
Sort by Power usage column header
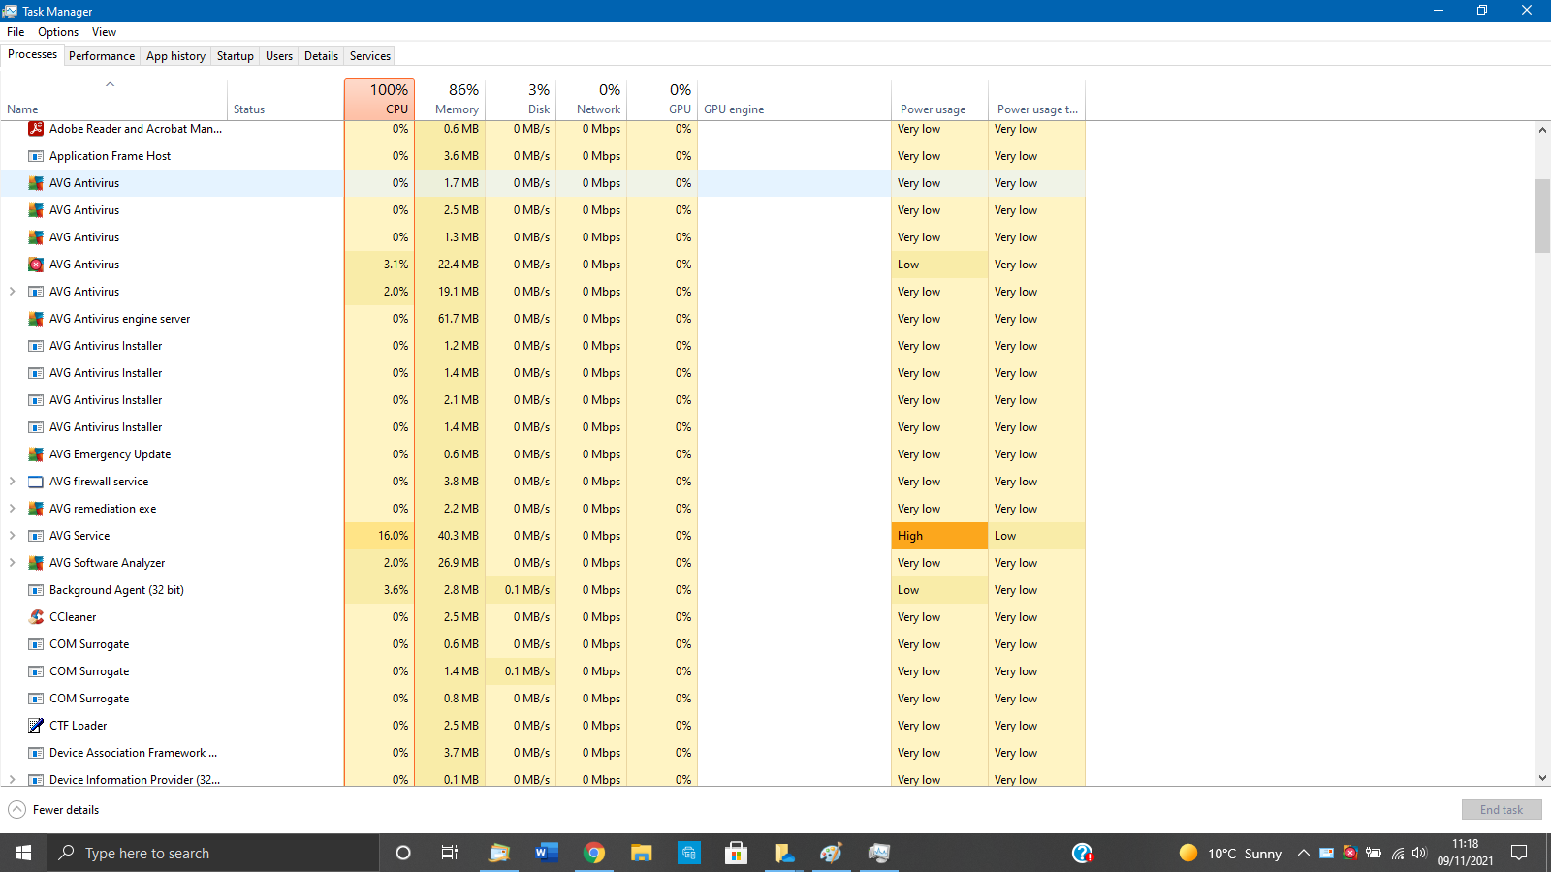pyautogui.click(x=939, y=100)
